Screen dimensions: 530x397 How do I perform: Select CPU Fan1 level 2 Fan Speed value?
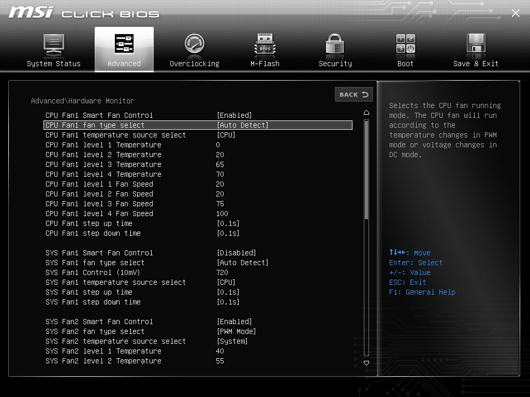pos(220,194)
